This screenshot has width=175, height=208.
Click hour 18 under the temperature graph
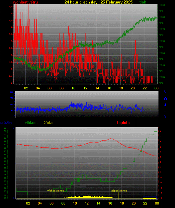coord(122,203)
